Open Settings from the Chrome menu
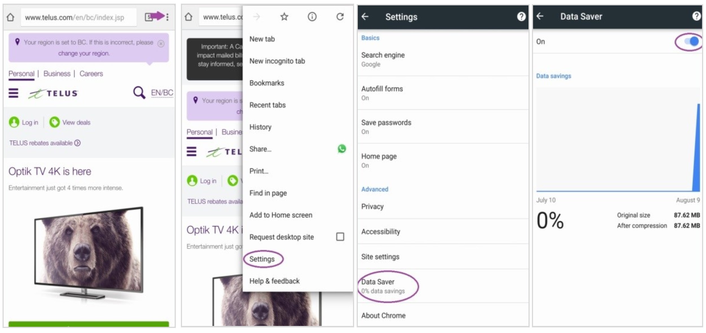The image size is (706, 333). coord(263,259)
